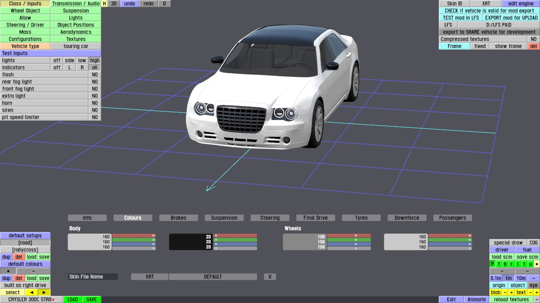Open the Object Positions menu

(76, 25)
